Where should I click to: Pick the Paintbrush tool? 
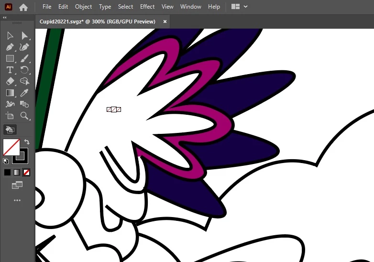pyautogui.click(x=24, y=59)
